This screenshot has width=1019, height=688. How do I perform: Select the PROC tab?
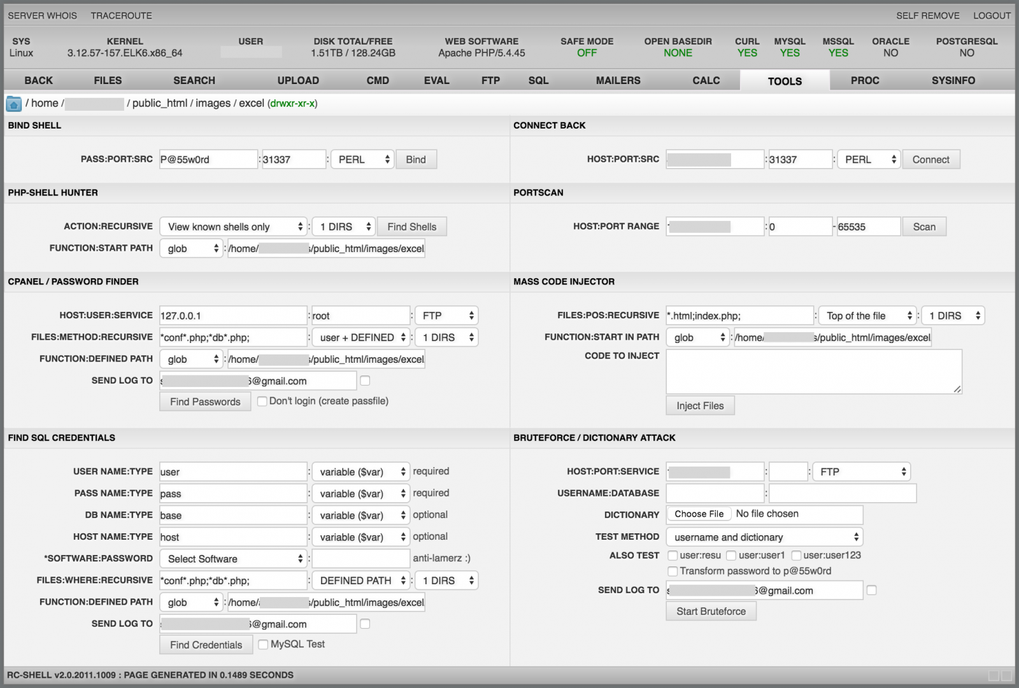point(864,81)
